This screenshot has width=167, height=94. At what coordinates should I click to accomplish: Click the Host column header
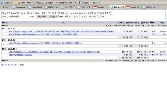pyautogui.click(x=5, y=22)
